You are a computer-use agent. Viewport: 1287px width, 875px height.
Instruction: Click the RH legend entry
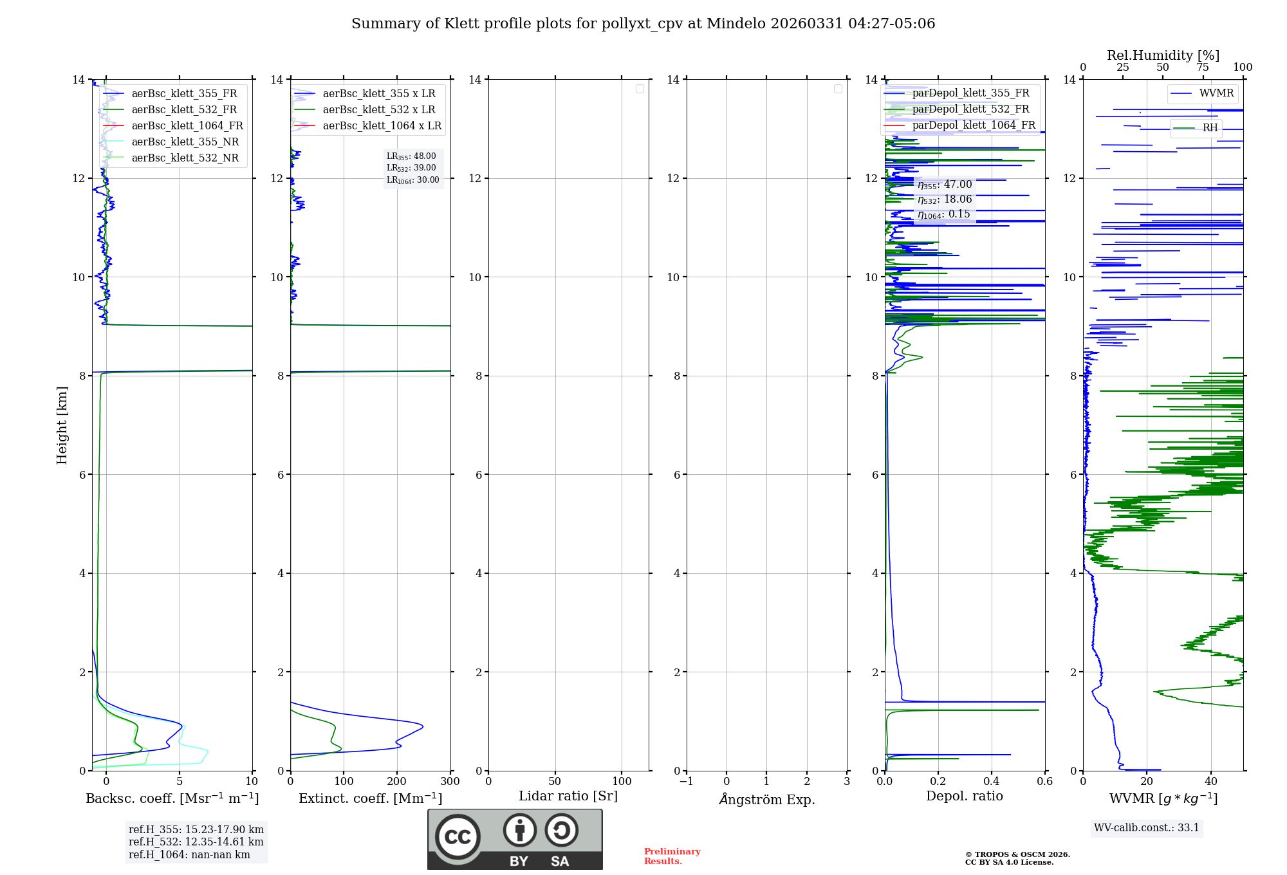1209,128
